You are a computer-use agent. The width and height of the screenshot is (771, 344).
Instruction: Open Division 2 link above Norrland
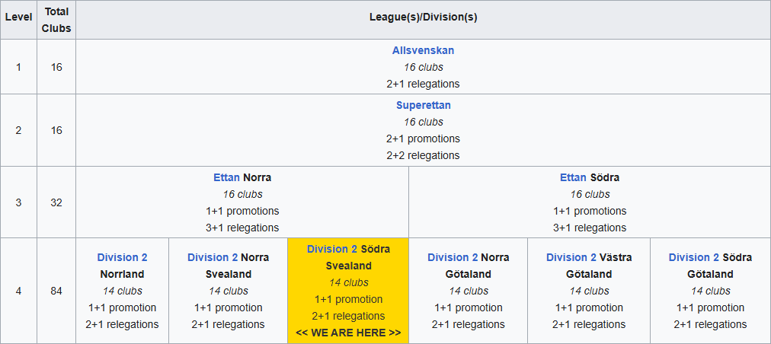point(122,257)
